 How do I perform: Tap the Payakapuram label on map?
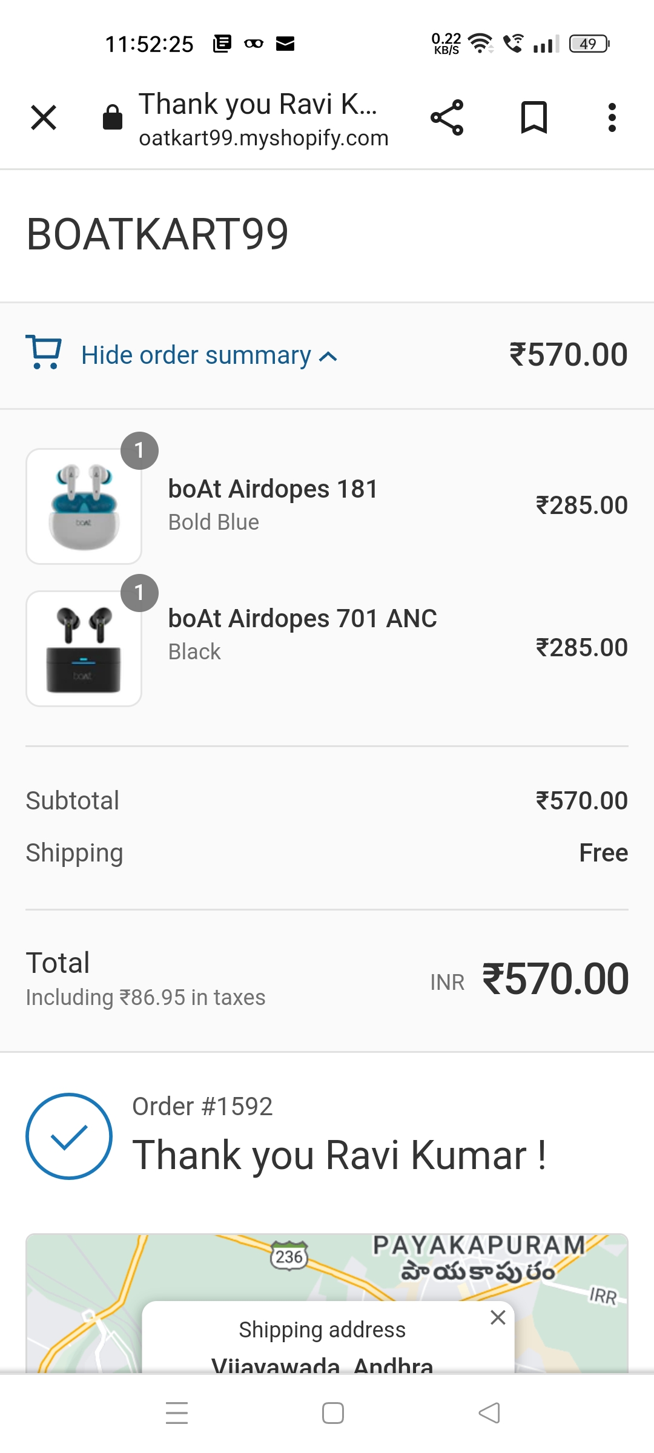[478, 1246]
